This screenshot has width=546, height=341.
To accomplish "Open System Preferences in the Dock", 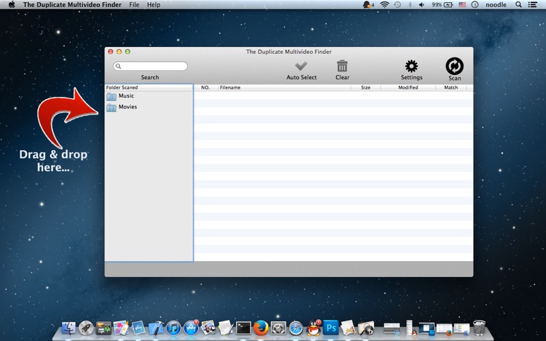I will (278, 328).
